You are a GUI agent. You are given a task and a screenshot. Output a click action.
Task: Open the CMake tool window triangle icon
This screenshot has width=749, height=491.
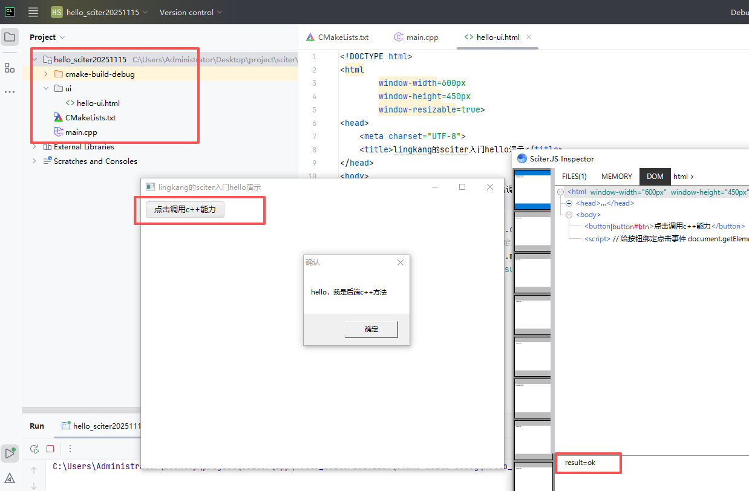click(x=10, y=479)
